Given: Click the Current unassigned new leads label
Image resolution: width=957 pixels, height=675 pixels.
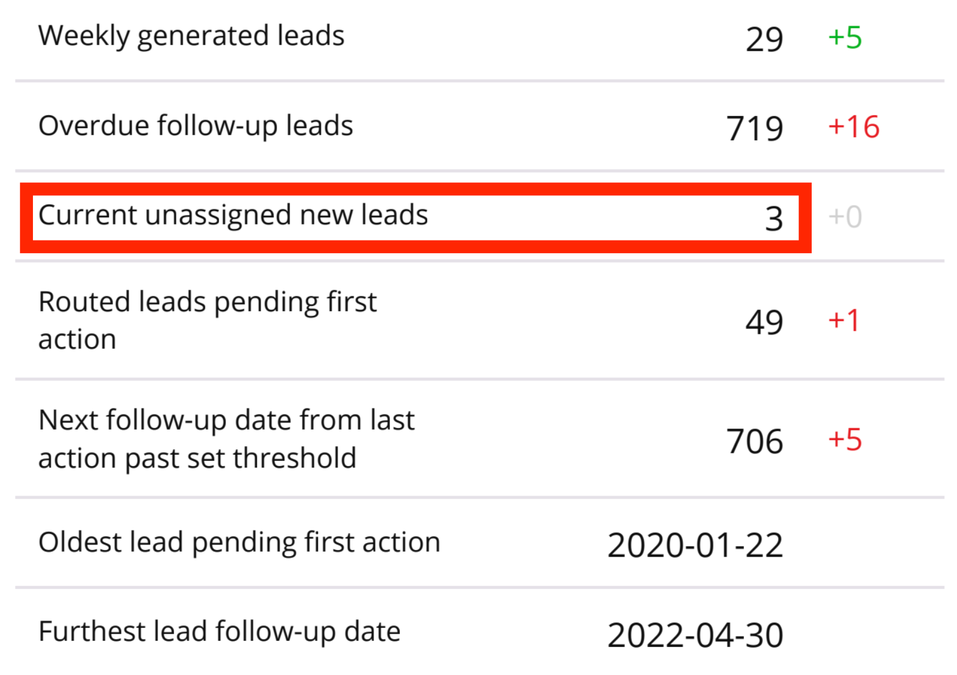Looking at the screenshot, I should [233, 215].
